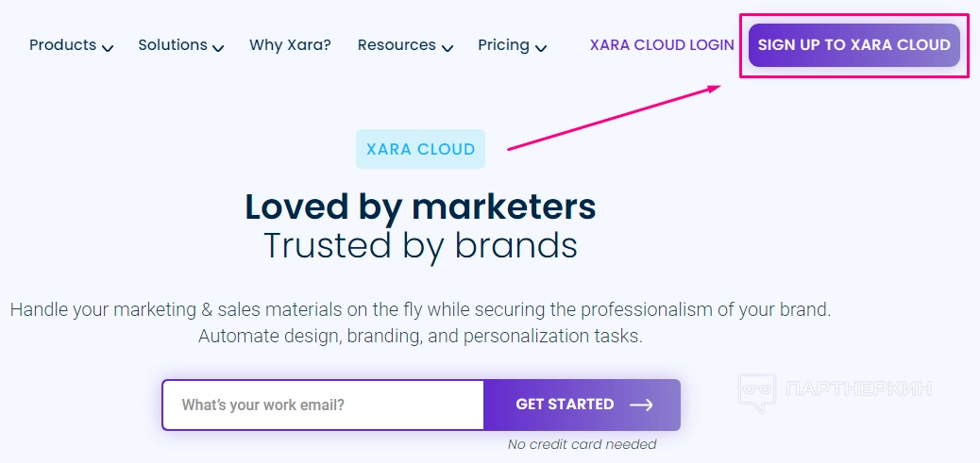Click the Партнеркин watermark robot icon
This screenshot has width=980, height=463.
[756, 391]
